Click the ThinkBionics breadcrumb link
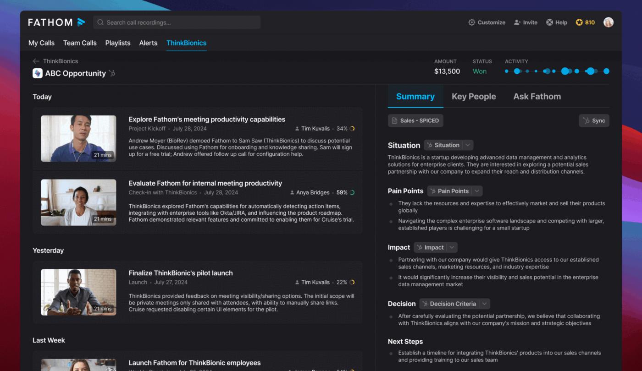Viewport: 642px width, 371px height. point(61,61)
